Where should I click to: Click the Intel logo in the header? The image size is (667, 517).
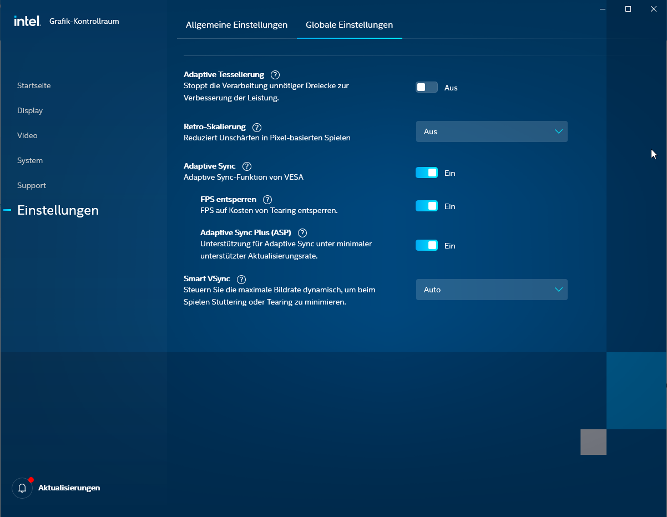point(27,21)
